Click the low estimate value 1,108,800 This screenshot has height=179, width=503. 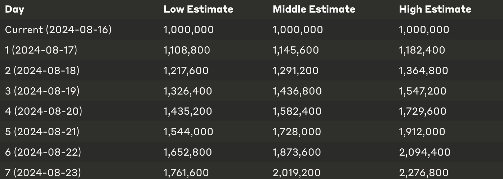[x=187, y=50]
